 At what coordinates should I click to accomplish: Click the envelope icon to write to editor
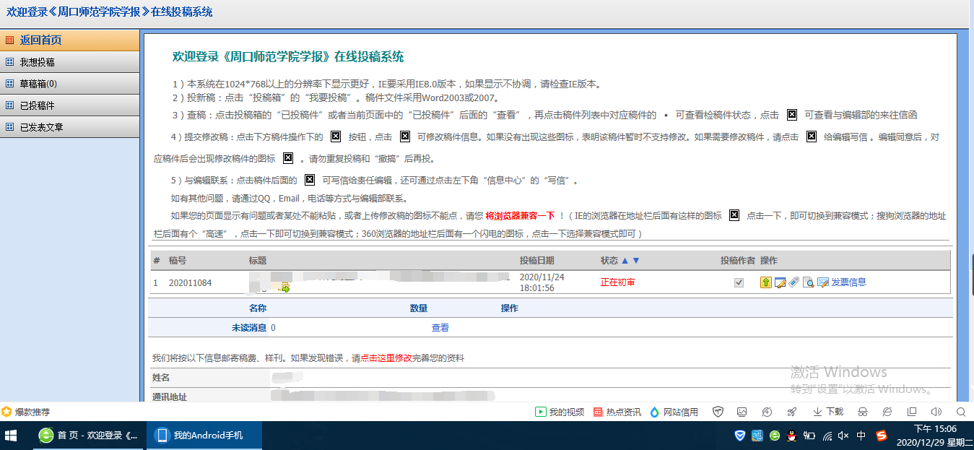coord(822,282)
